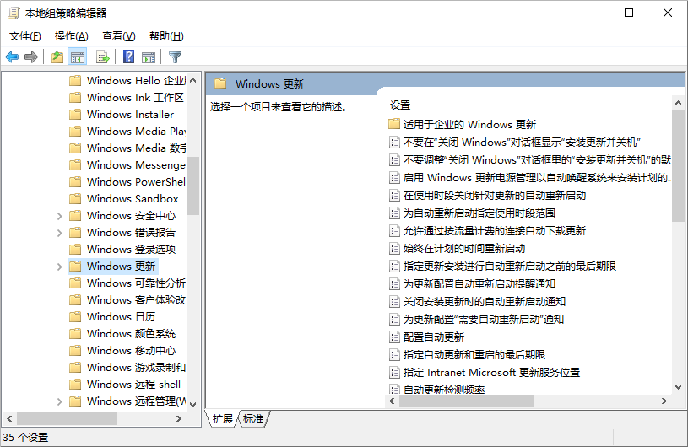
Task: Click the 为自动重新启动指定使用时段范围 policy icon
Action: point(394,213)
